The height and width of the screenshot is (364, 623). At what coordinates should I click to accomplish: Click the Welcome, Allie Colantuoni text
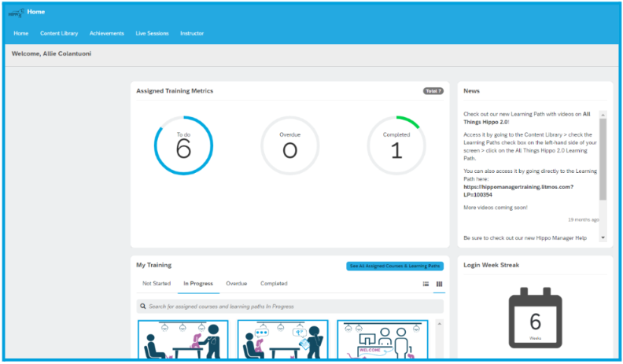pyautogui.click(x=51, y=53)
